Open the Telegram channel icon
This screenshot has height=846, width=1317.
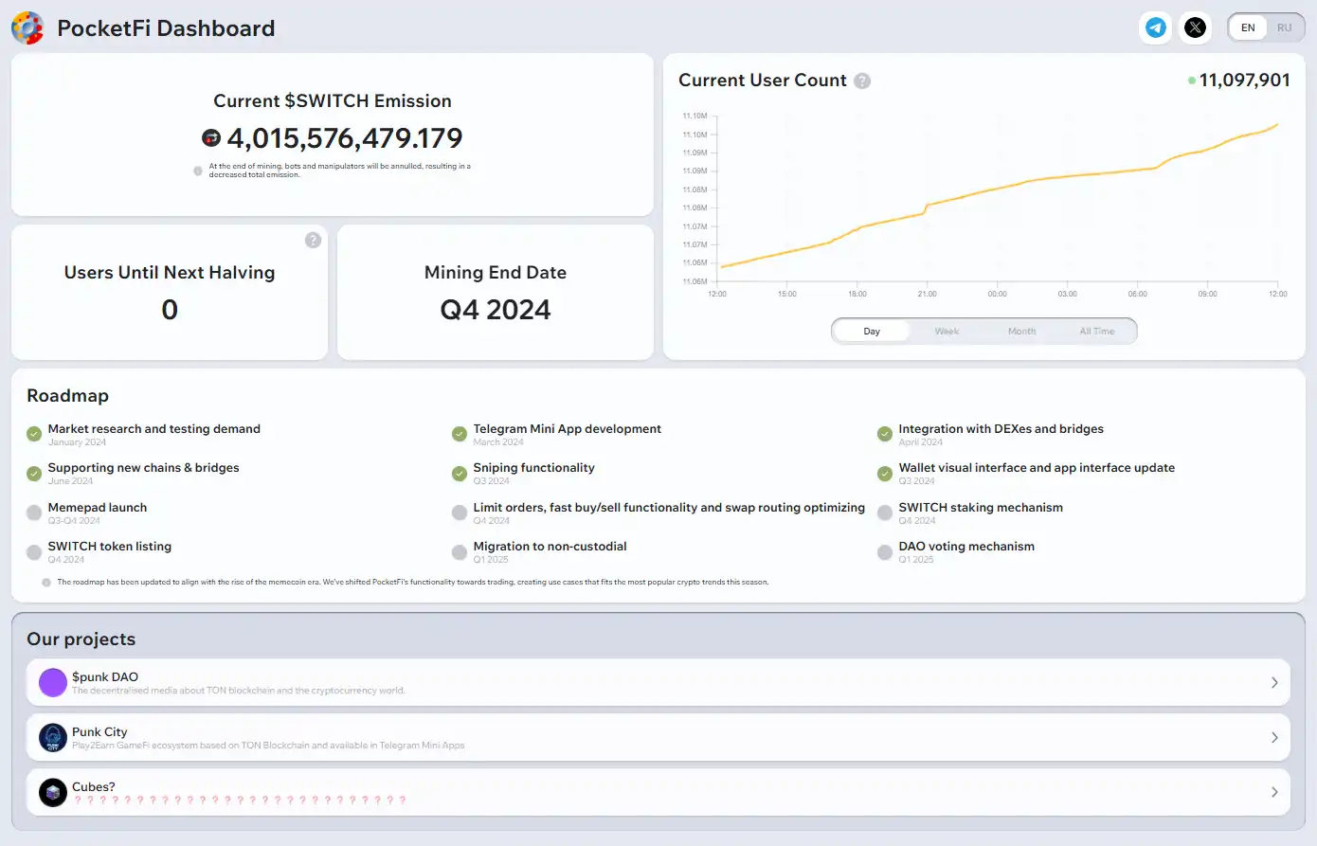click(1156, 27)
